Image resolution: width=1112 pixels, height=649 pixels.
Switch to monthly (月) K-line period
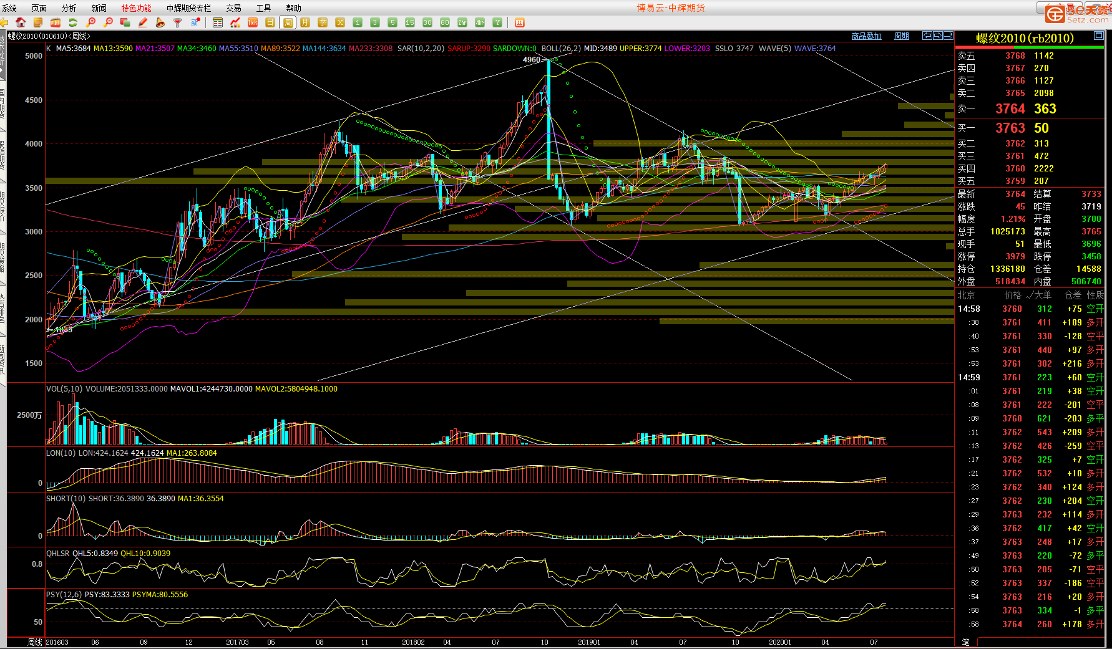305,22
